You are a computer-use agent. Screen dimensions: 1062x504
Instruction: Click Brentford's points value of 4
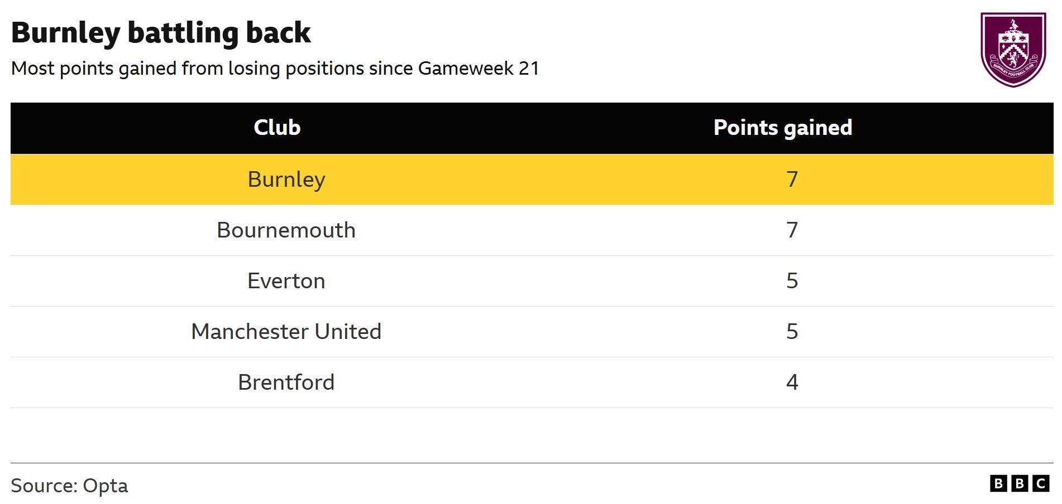[792, 382]
